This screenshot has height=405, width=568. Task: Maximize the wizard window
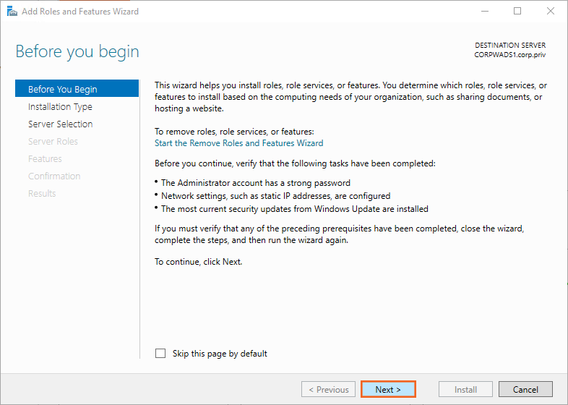click(x=517, y=12)
